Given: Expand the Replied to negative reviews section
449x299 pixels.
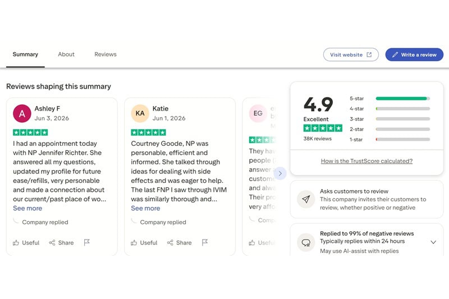Looking at the screenshot, I should pyautogui.click(x=433, y=242).
